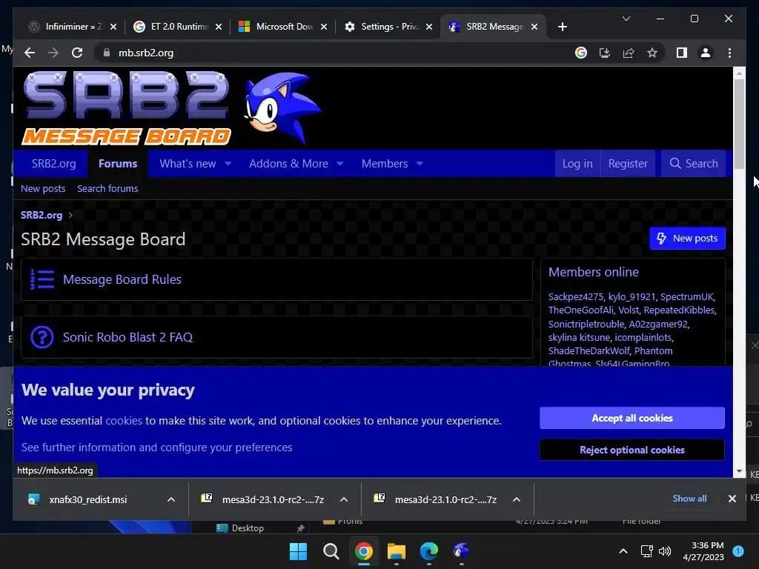This screenshot has height=569, width=759.
Task: Open the Members online heading
Action: (594, 272)
